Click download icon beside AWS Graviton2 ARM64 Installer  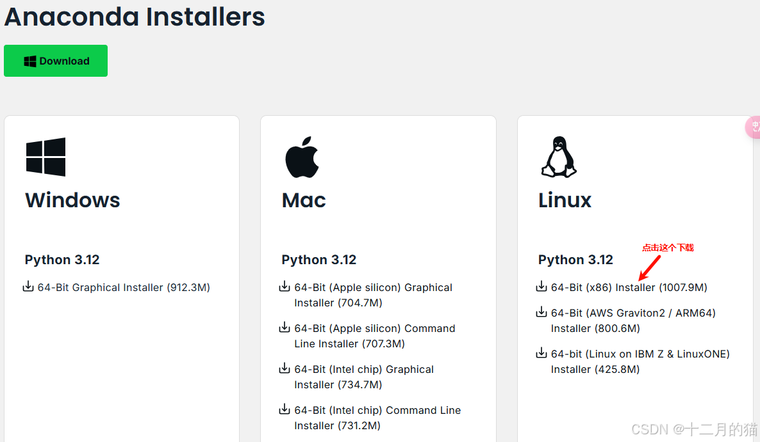click(x=541, y=312)
